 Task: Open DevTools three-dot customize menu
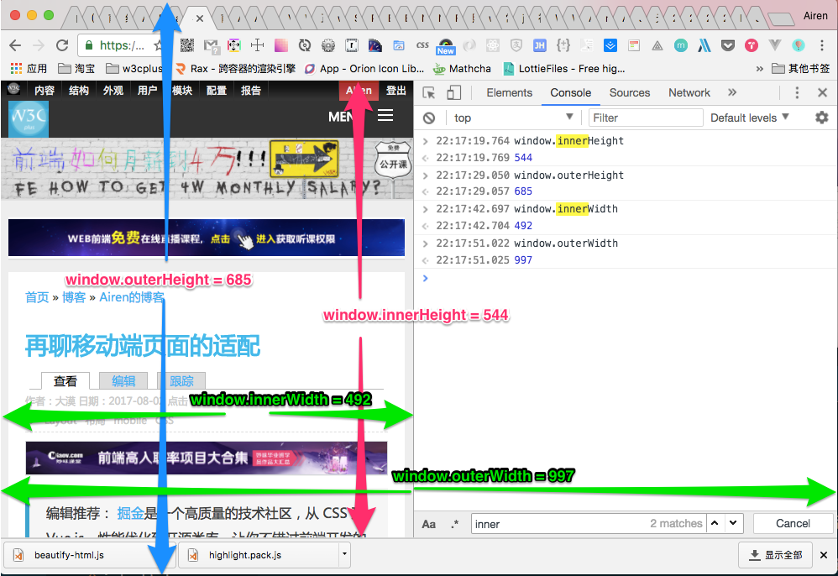[797, 93]
